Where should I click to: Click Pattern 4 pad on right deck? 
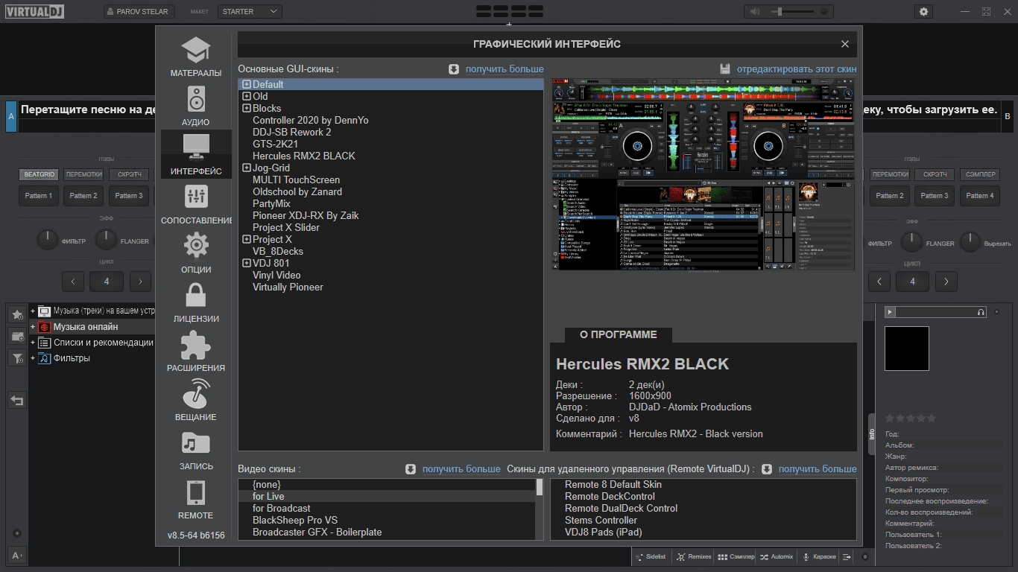(x=980, y=196)
